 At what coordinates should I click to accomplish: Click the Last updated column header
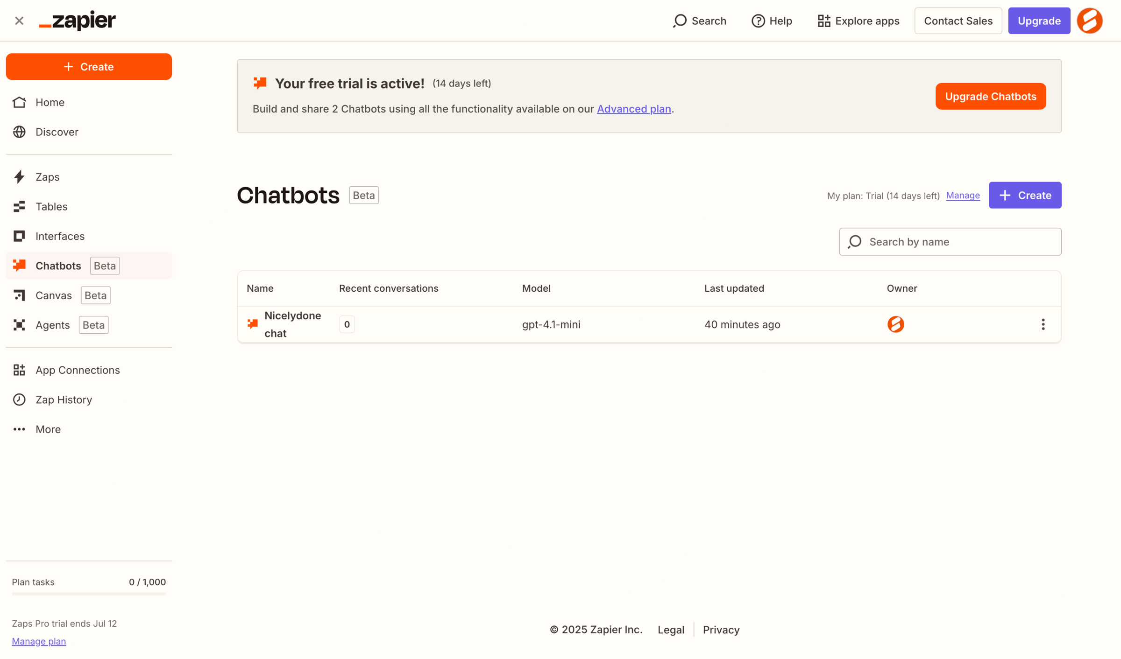[734, 288]
